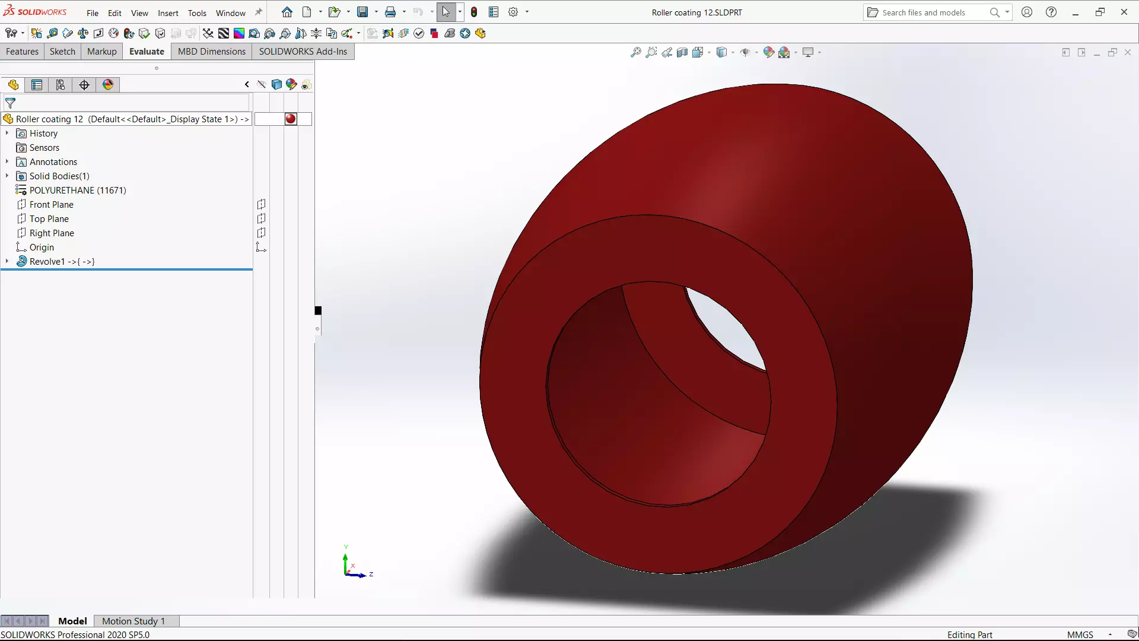Image resolution: width=1139 pixels, height=641 pixels.
Task: Open the Motion Study 1 tab
Action: pyautogui.click(x=133, y=621)
